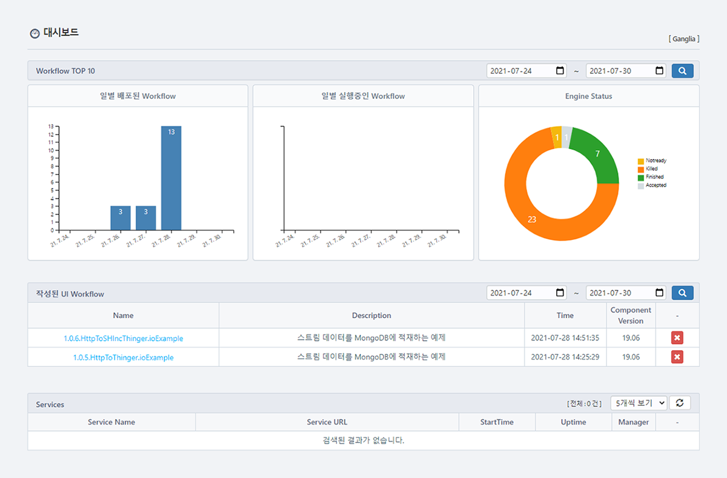Click the 전체 : 0 건 total count text
727x478 pixels.
[584, 403]
